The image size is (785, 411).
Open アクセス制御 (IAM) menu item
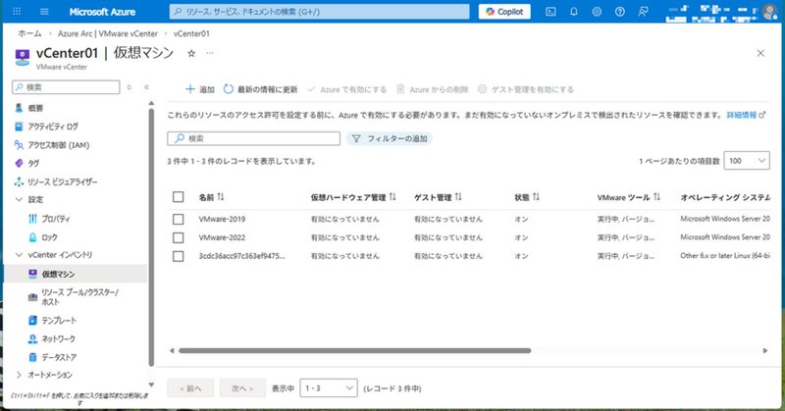[x=58, y=144]
